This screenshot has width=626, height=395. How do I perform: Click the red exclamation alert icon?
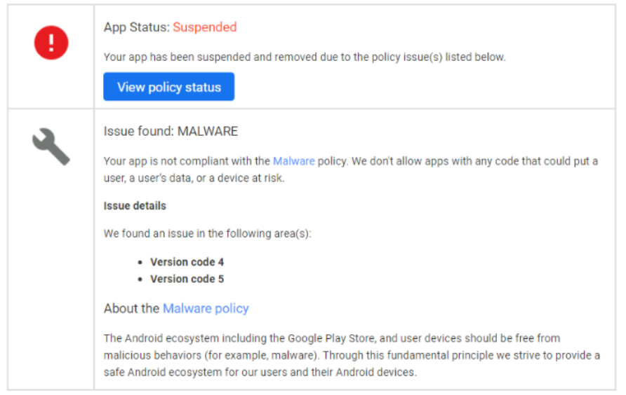click(x=51, y=43)
